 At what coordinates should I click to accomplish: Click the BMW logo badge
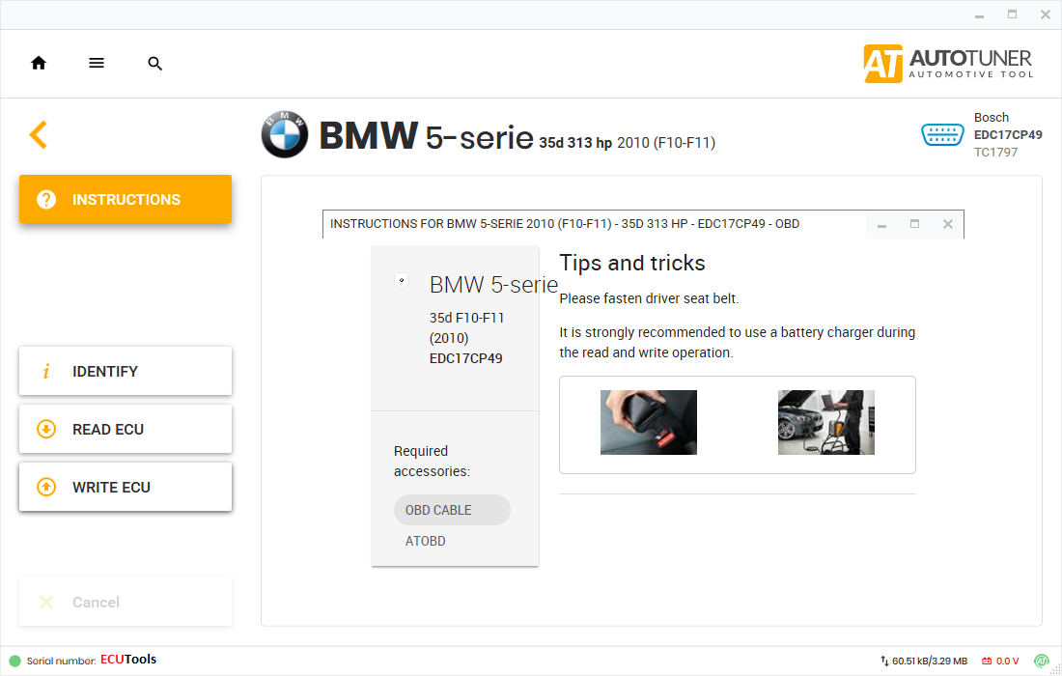tap(285, 135)
